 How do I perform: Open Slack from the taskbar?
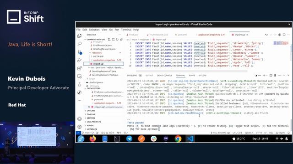pos(154,138)
